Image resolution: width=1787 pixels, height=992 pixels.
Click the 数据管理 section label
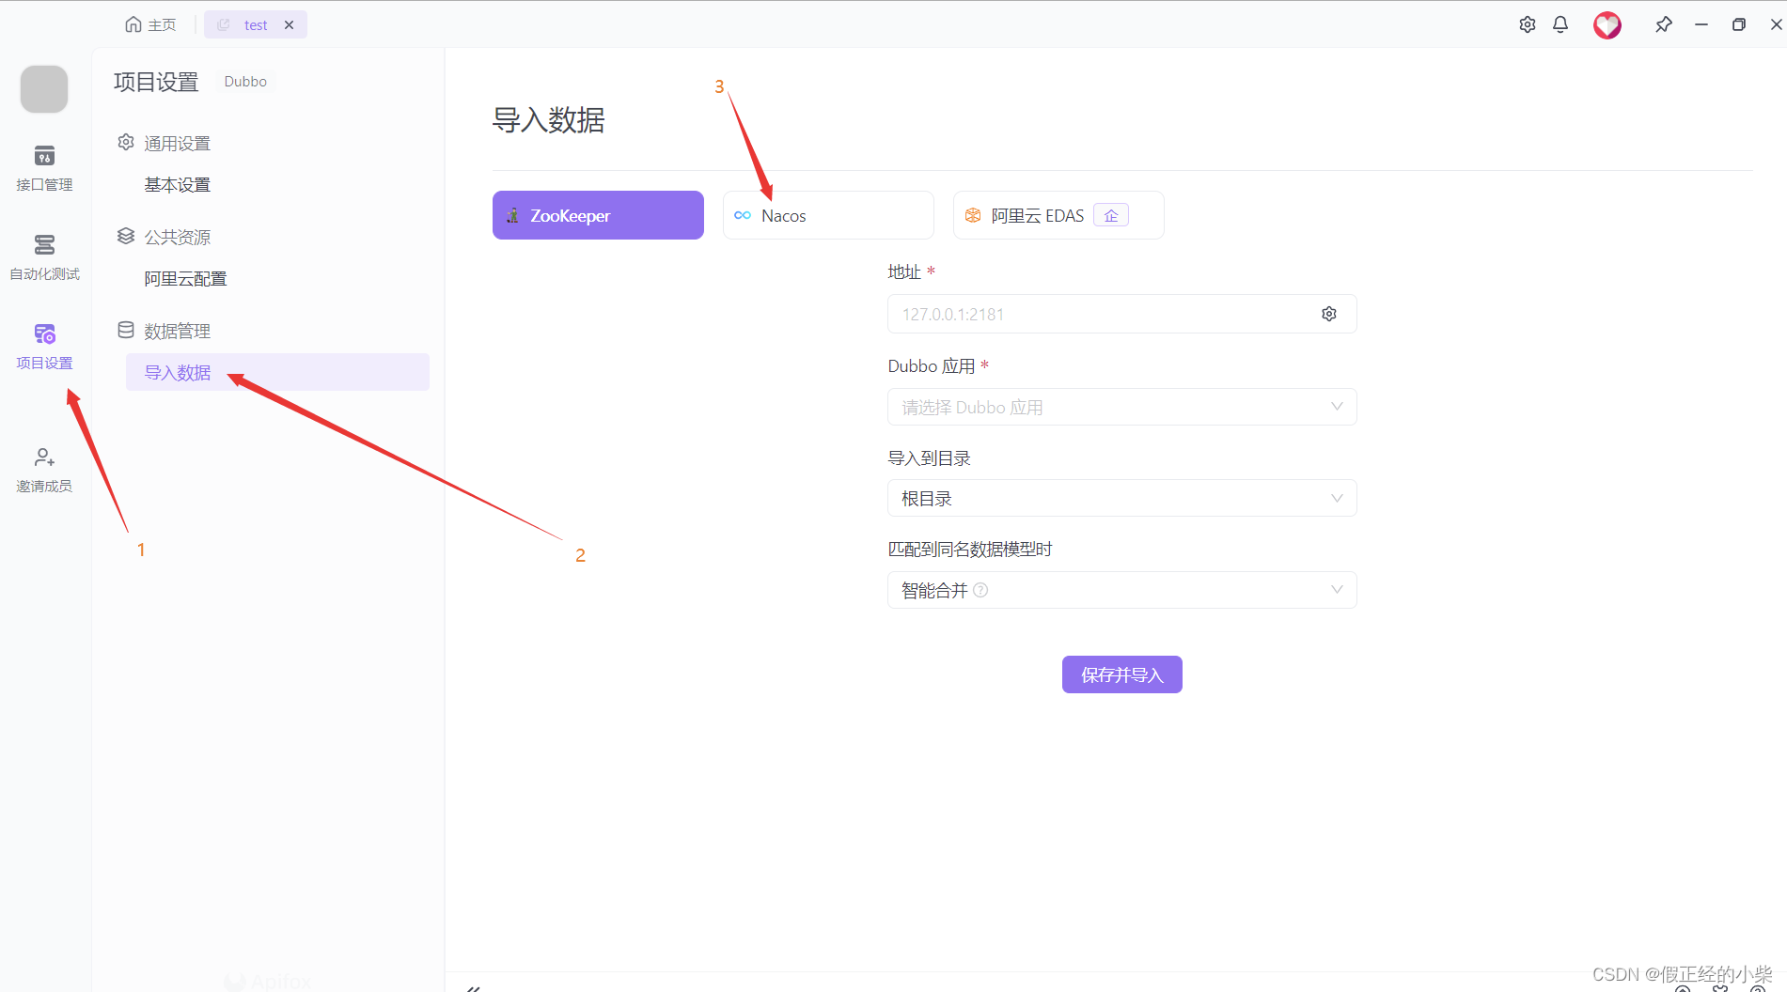[177, 331]
